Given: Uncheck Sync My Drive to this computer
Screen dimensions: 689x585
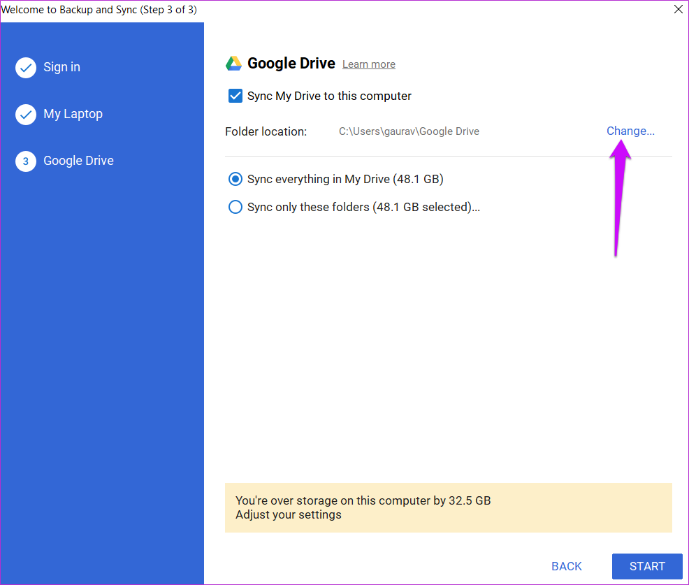Looking at the screenshot, I should tap(235, 96).
